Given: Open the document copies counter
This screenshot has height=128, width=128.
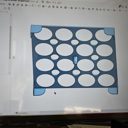Looking at the screenshot, I should [49, 2].
